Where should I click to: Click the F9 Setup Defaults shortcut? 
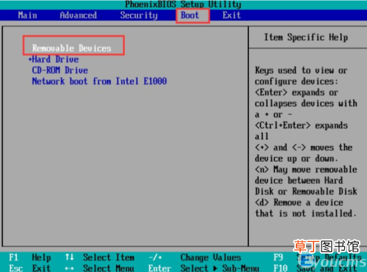[x=318, y=257]
